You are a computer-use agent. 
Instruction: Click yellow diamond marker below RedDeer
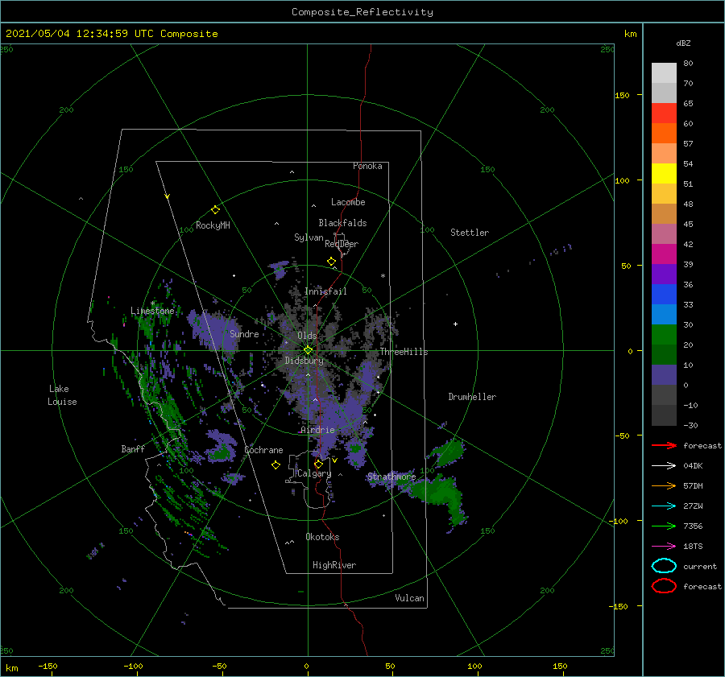331,262
